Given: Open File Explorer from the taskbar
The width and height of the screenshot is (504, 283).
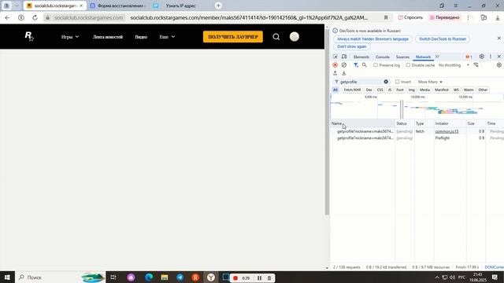Looking at the screenshot, I should pos(165,277).
